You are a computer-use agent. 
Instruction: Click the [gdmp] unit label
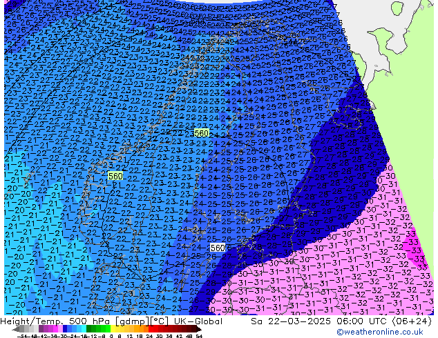(x=139, y=321)
